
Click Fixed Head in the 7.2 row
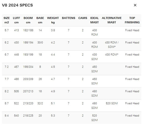click(x=132, y=67)
